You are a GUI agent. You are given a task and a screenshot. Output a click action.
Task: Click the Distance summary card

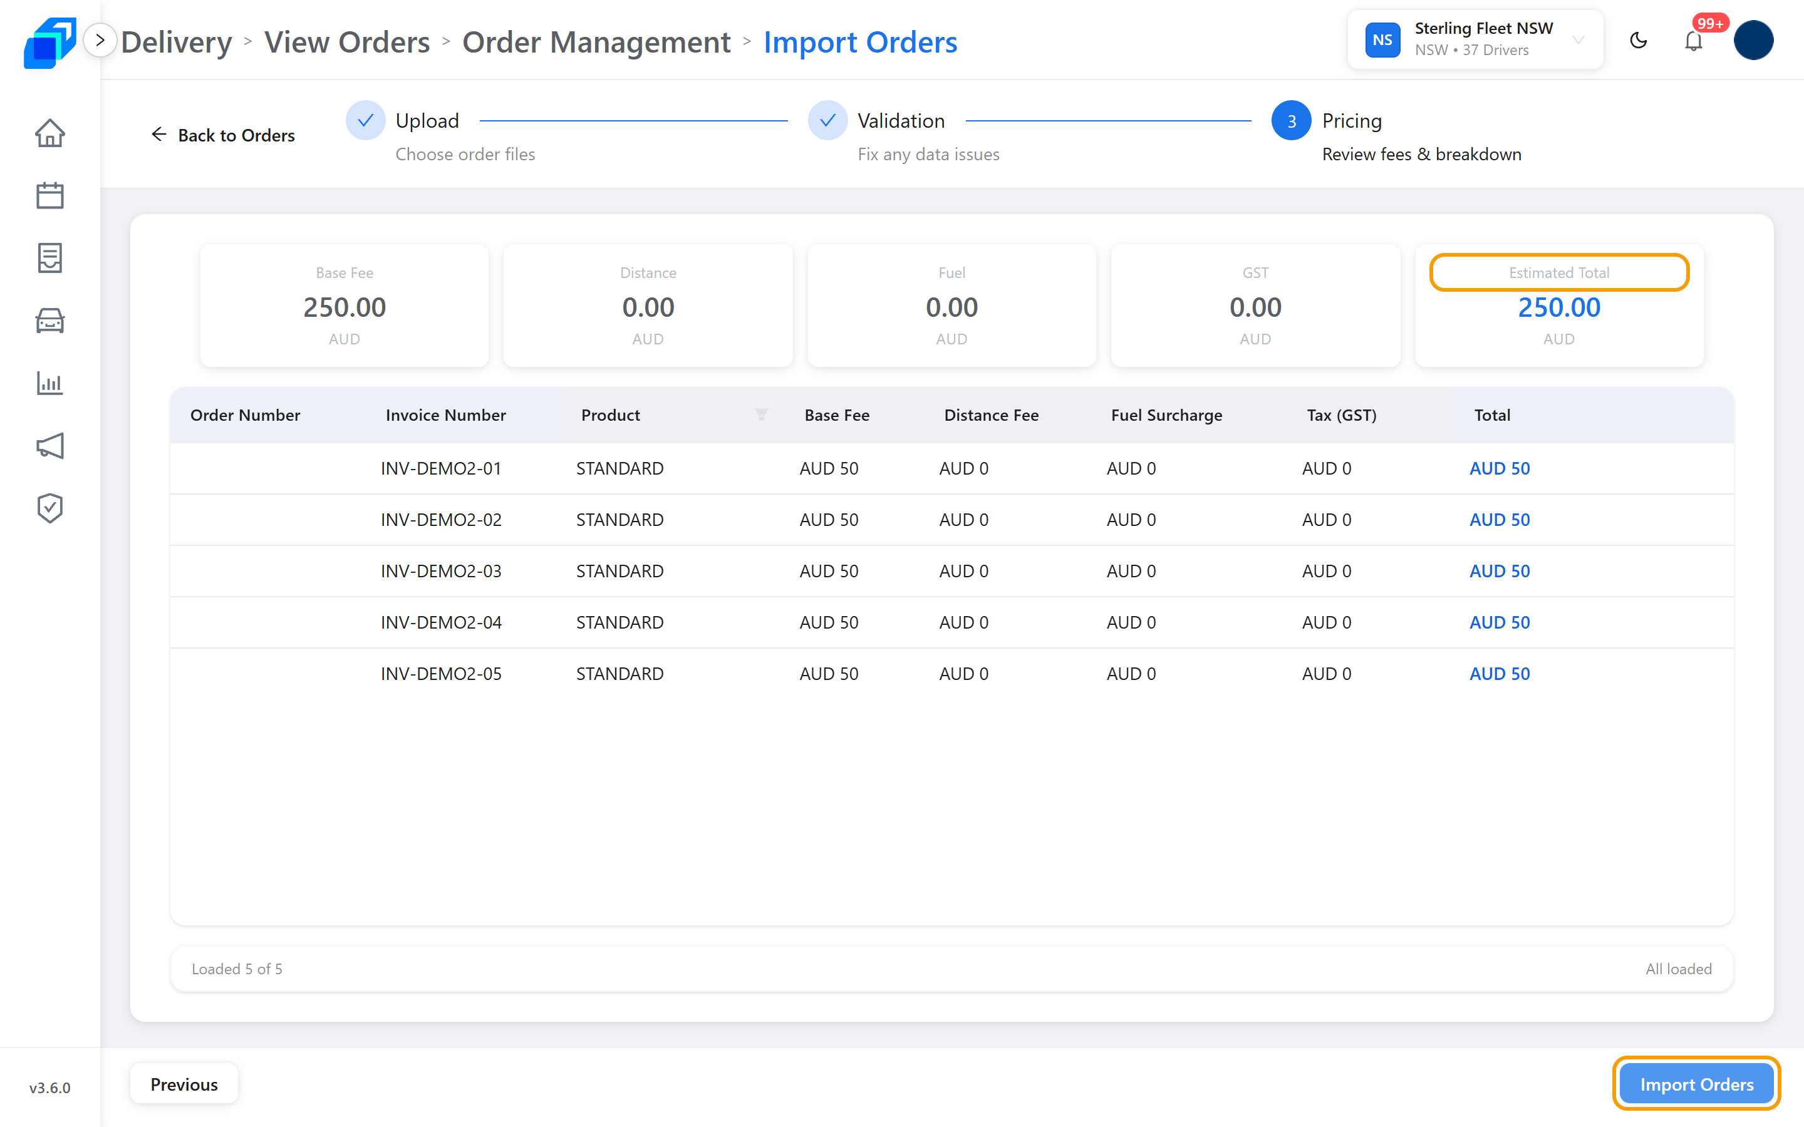pos(648,306)
